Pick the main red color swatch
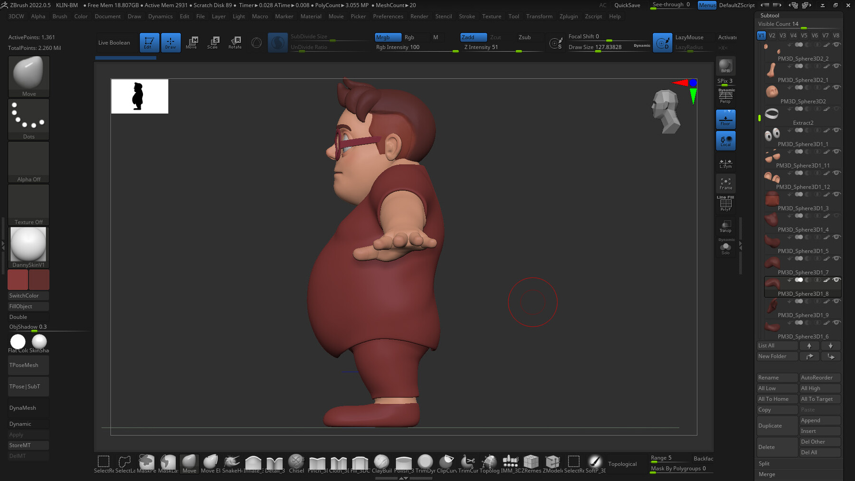The image size is (855, 481). pos(18,280)
